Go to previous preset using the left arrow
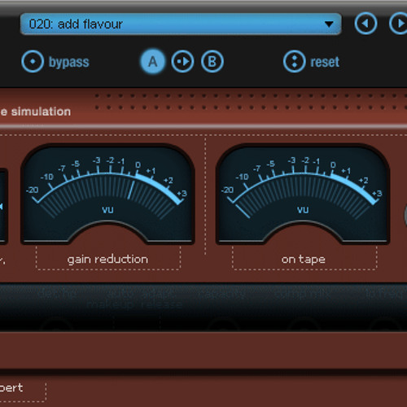The height and width of the screenshot is (407, 407). 365,24
